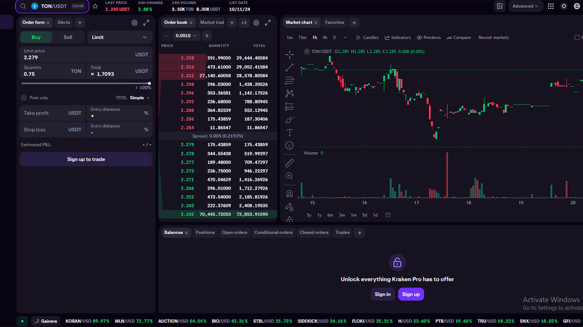Open the Advanced layout dropdown
583x327 pixels.
(x=525, y=6)
